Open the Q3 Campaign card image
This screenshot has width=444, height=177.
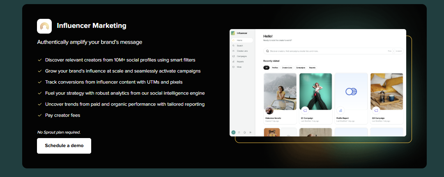click(386, 91)
